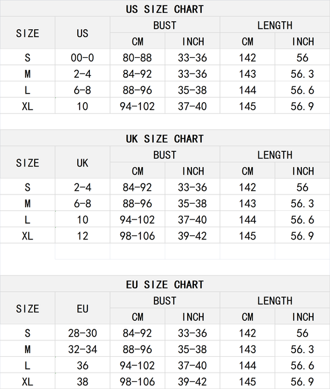Click the 39-42 inch cell in UK chart

tap(192, 236)
